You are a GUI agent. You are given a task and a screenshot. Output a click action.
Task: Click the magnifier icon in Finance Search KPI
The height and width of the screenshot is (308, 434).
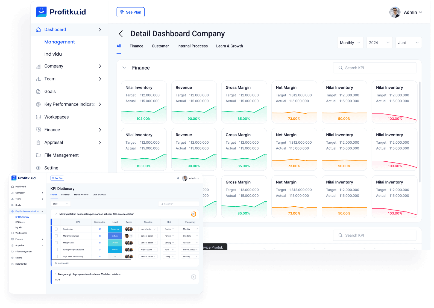coord(341,68)
